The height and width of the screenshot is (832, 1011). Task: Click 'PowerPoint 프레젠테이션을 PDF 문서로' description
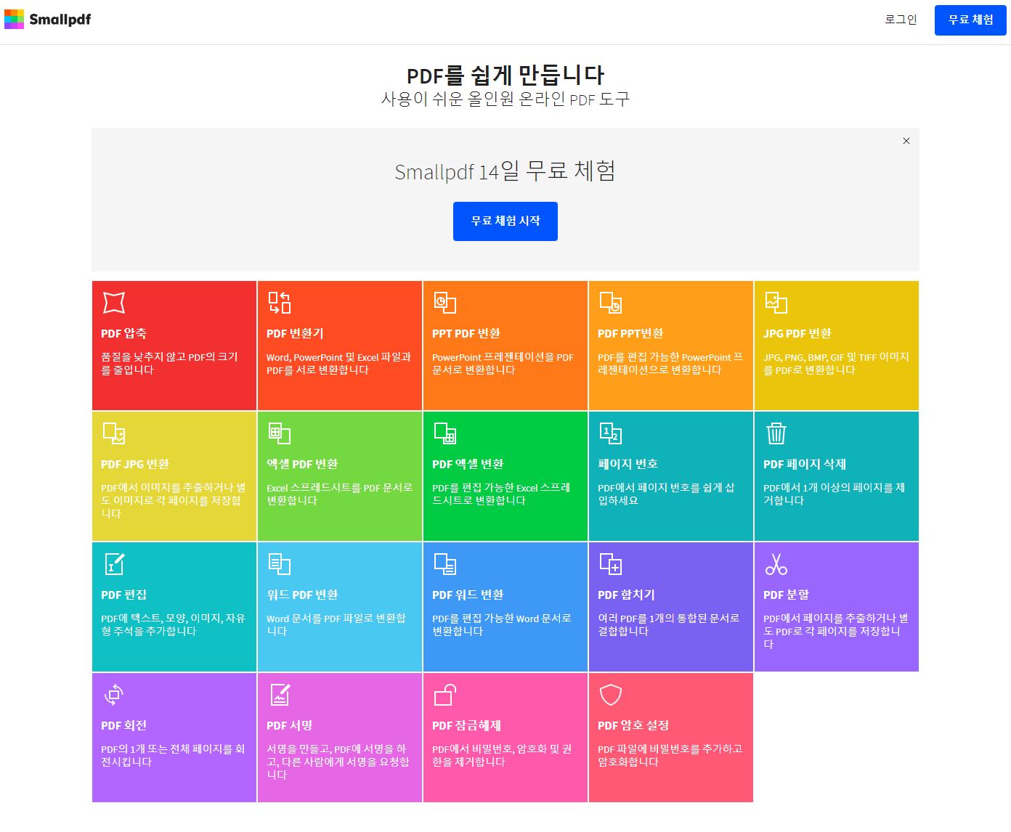503,363
